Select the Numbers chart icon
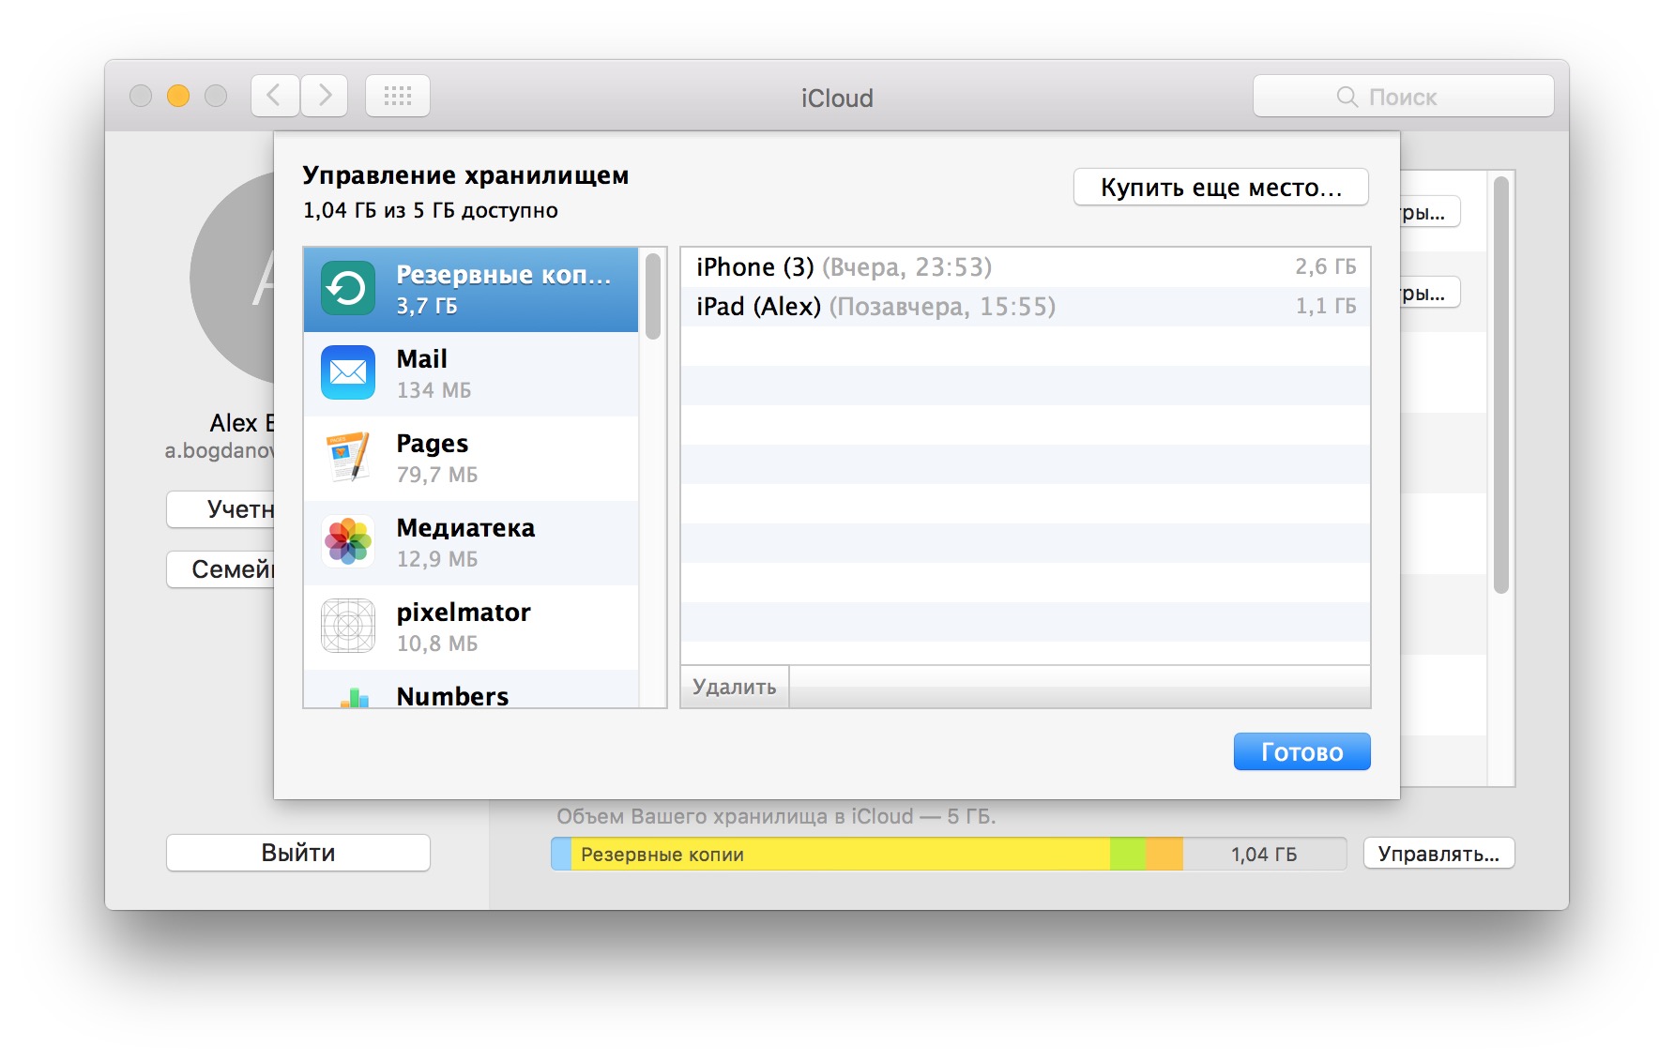Image resolution: width=1674 pixels, height=1060 pixels. (x=354, y=697)
